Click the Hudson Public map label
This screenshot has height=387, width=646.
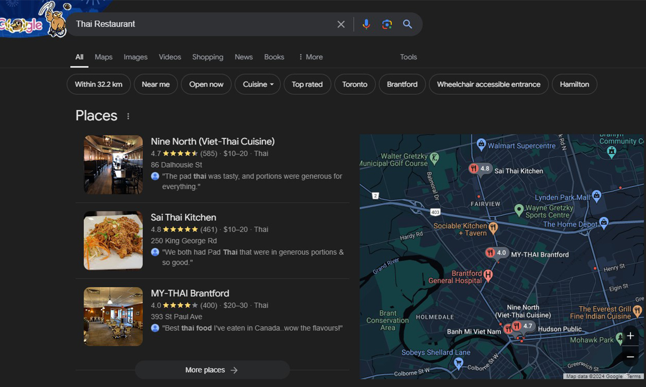click(x=560, y=329)
